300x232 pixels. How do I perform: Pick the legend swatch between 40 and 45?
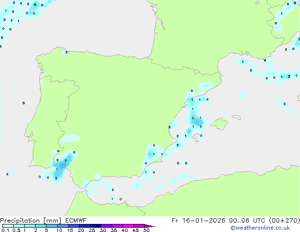(x=128, y=226)
